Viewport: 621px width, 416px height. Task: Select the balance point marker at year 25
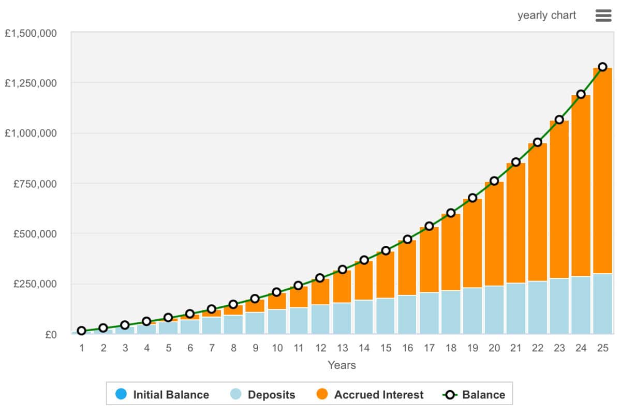[x=603, y=66]
